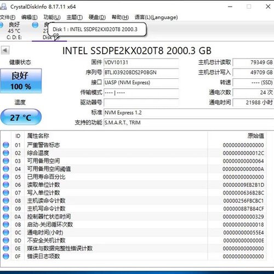This screenshot has height=274, width=274.
Task: Click the model title INTEL SSDPE2KX020T8 2000.3 GB
Action: coord(137,50)
